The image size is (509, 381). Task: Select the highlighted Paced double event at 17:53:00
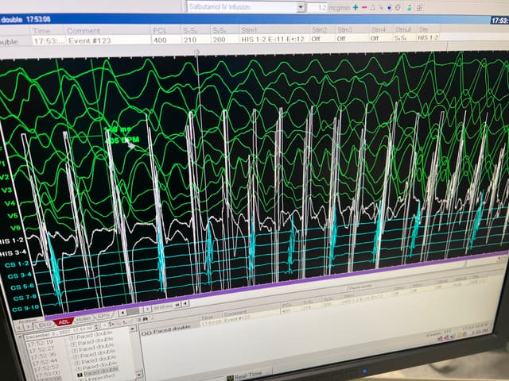pyautogui.click(x=101, y=371)
